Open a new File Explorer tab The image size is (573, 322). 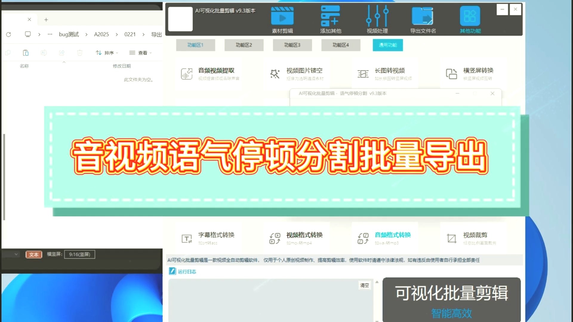click(46, 20)
